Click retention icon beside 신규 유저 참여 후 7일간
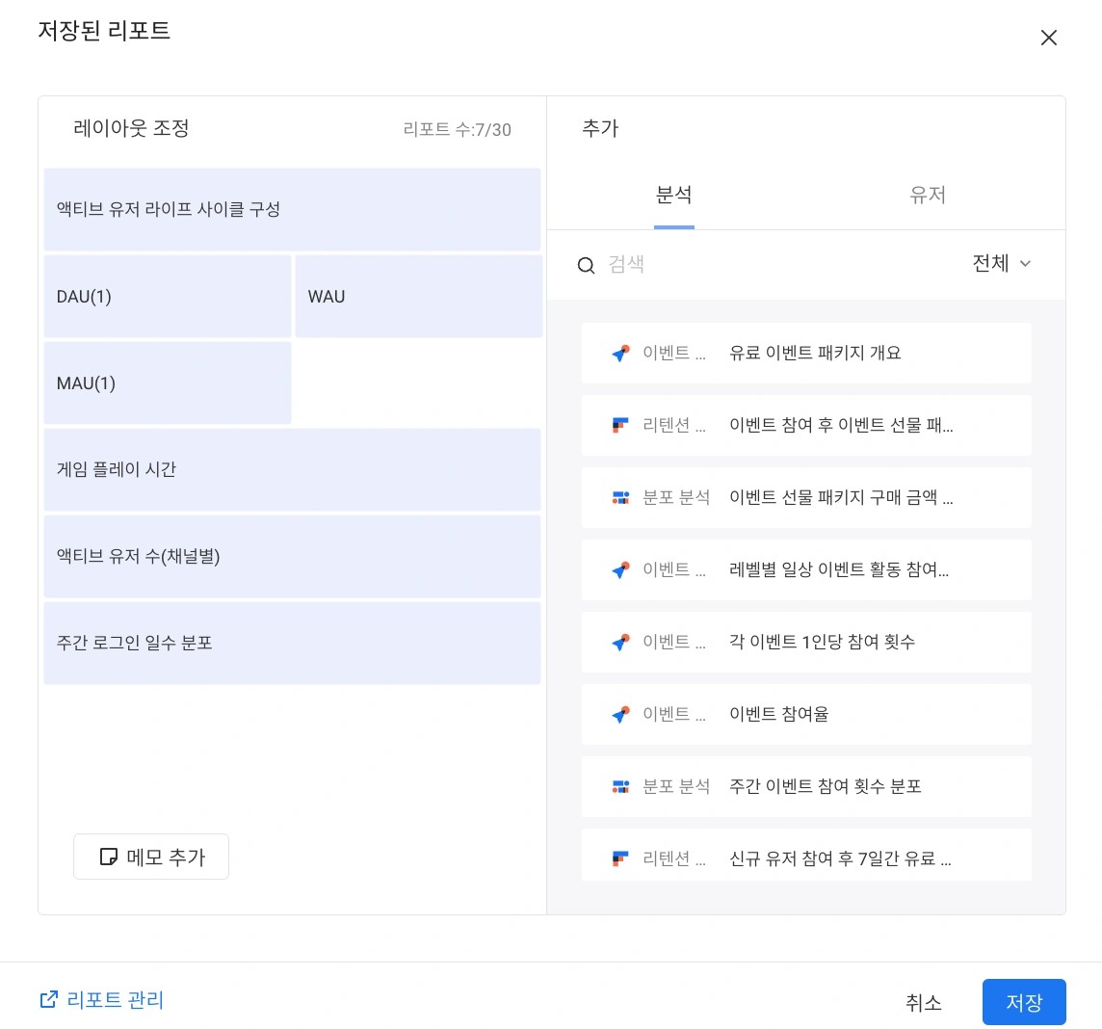The height and width of the screenshot is (1029, 1102). [x=620, y=858]
